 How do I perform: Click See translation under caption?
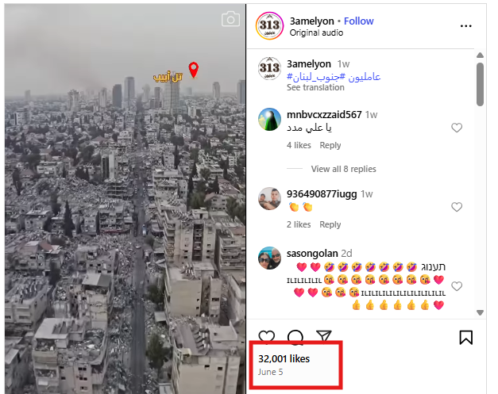315,87
